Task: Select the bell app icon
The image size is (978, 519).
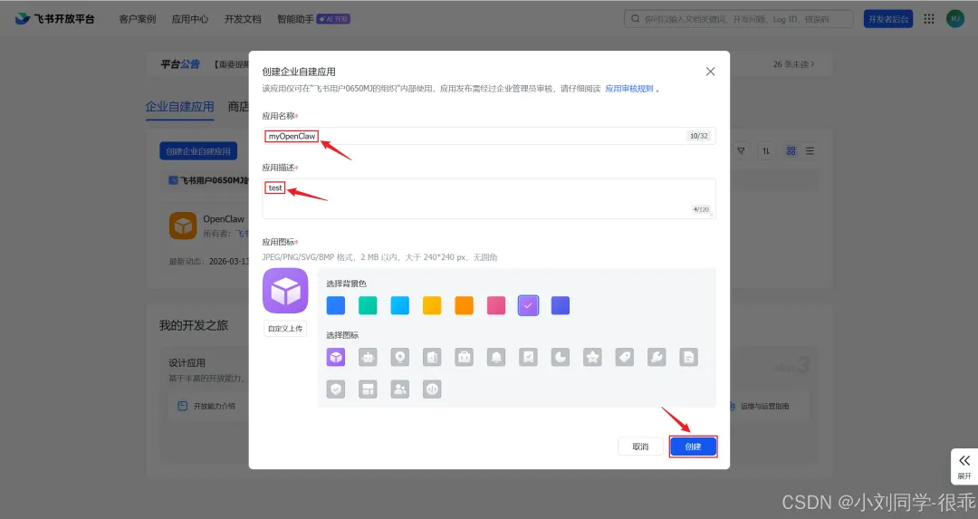Action: [x=496, y=358]
